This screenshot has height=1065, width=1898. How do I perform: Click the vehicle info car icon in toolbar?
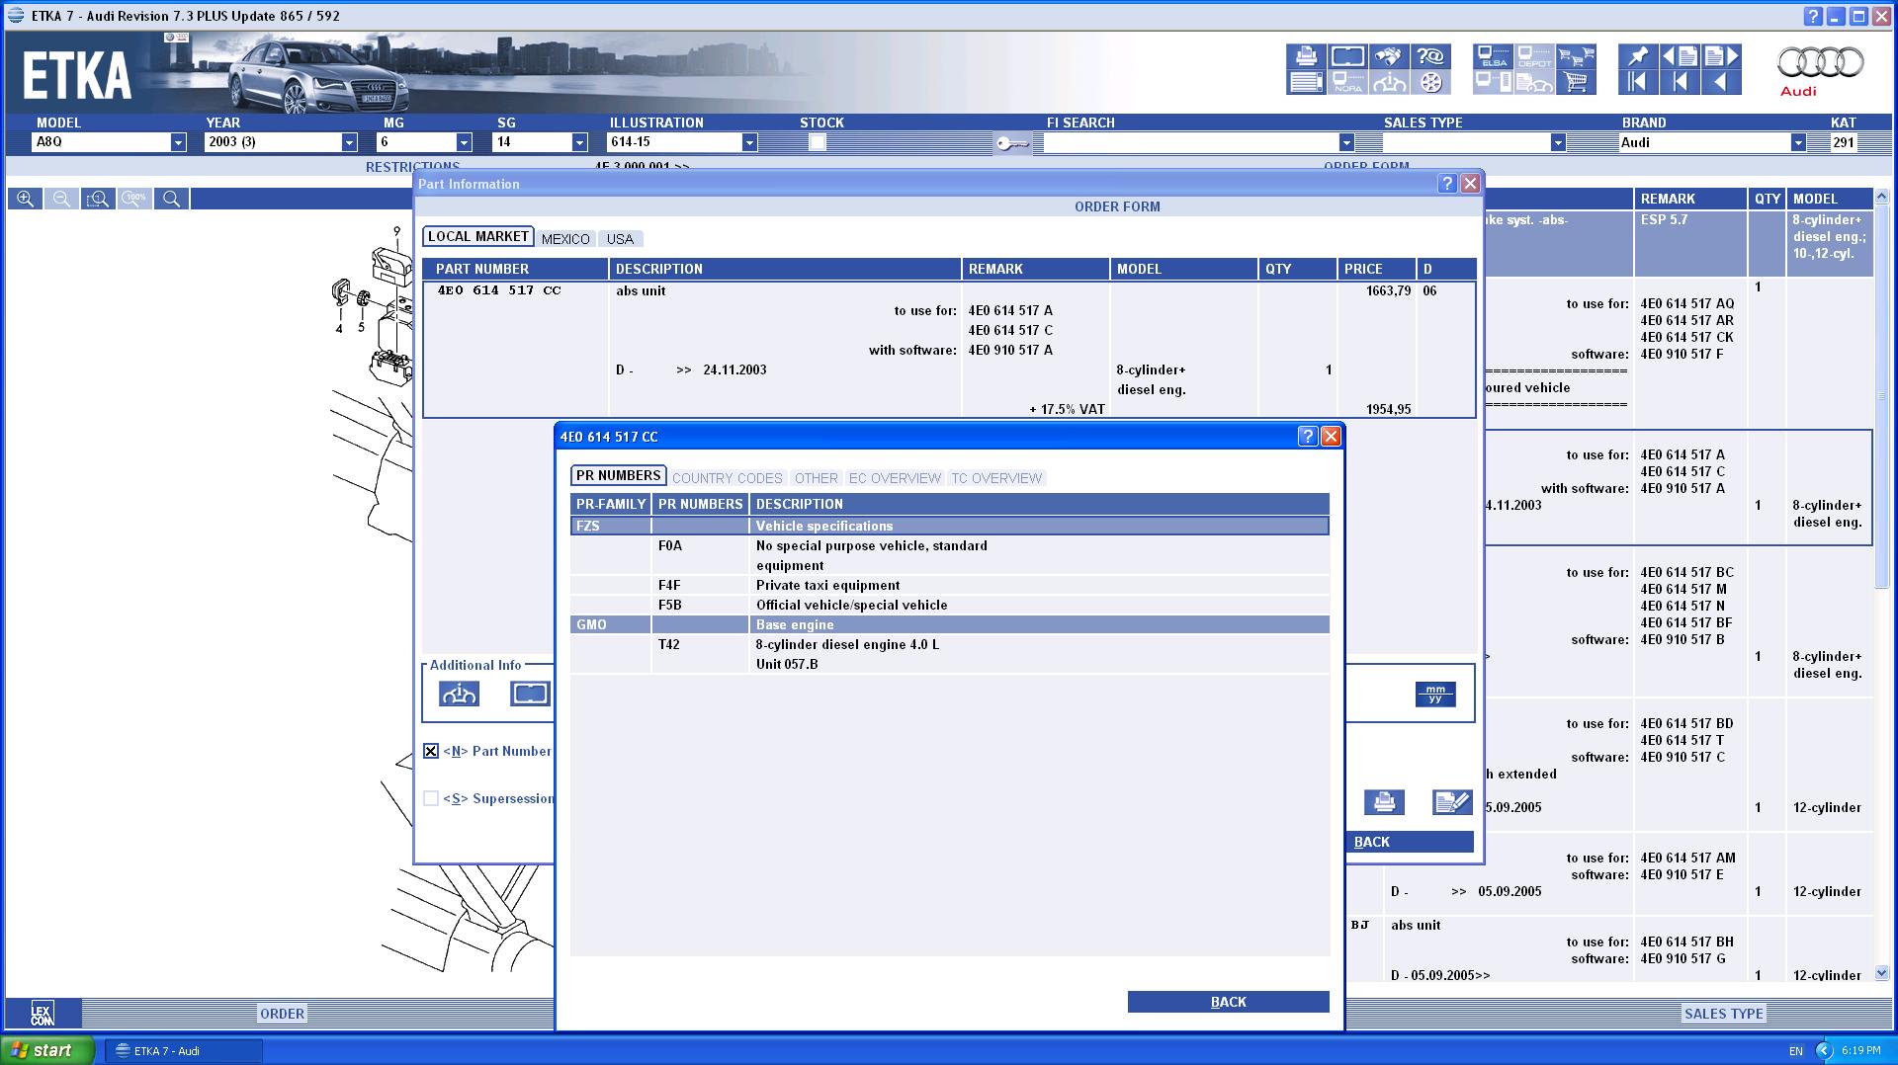pos(1389,83)
